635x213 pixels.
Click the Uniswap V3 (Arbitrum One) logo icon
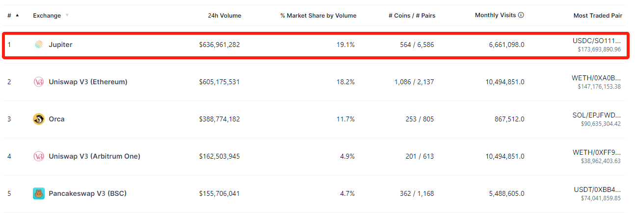click(39, 156)
